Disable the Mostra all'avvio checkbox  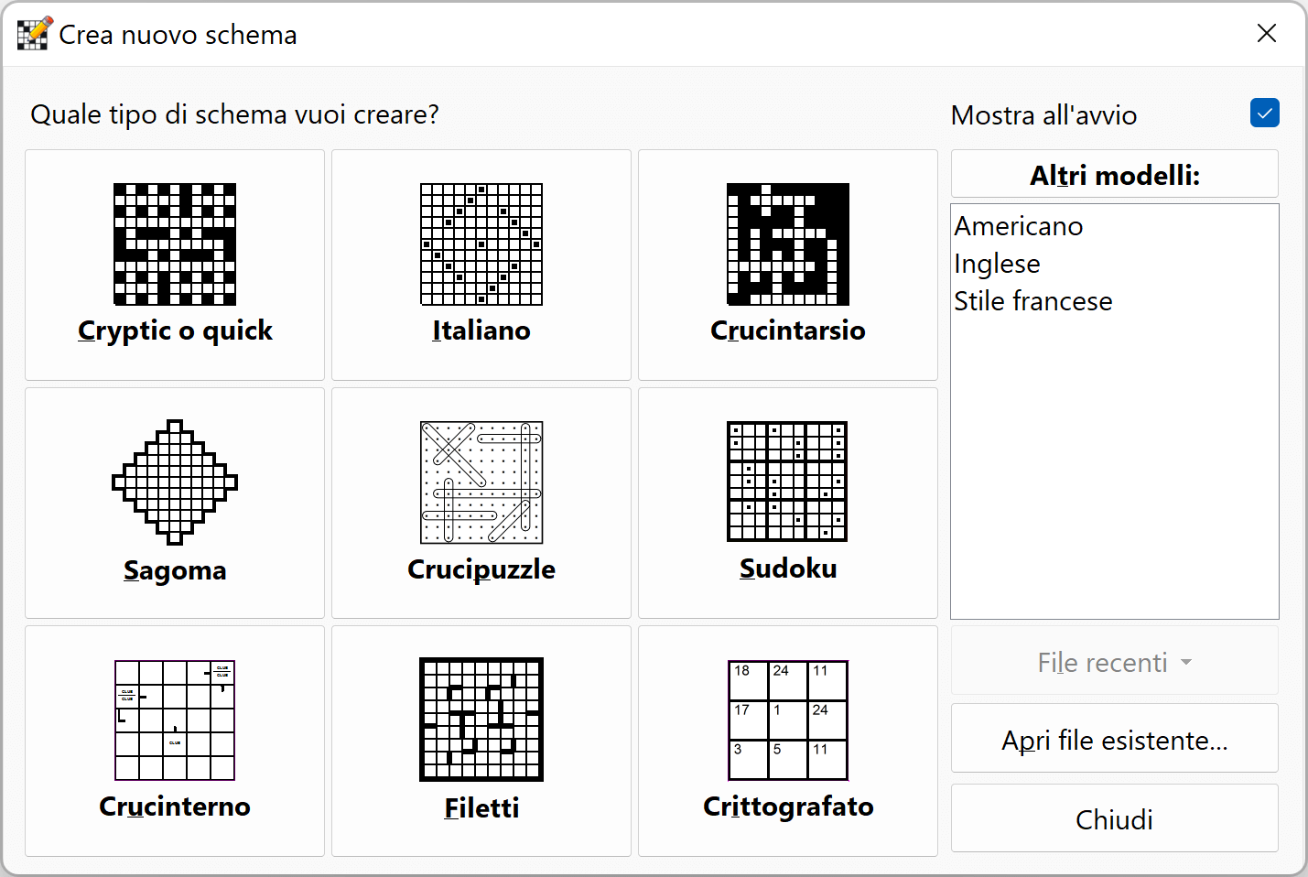coord(1264,113)
